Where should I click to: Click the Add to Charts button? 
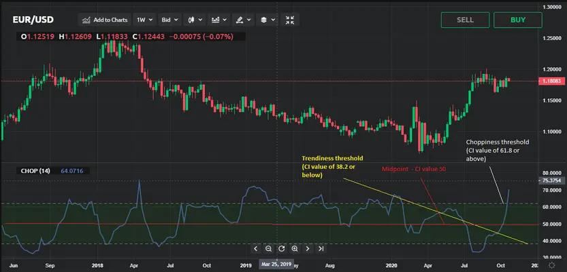(x=106, y=20)
